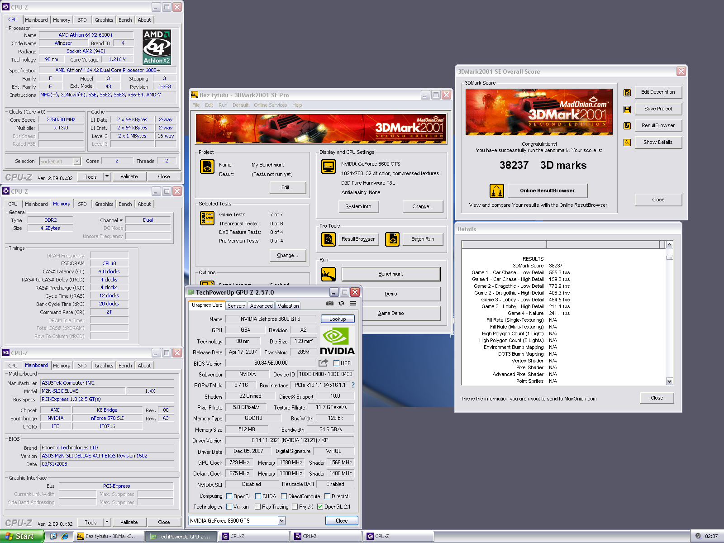Click the Details list scroll up arrow
Screen dimensions: 724x543
(670, 245)
